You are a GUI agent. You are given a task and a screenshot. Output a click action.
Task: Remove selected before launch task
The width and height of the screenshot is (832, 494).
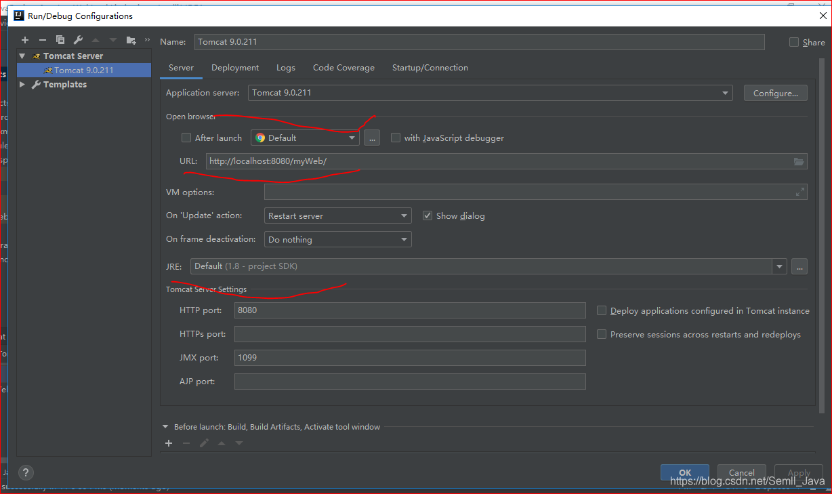coord(186,443)
